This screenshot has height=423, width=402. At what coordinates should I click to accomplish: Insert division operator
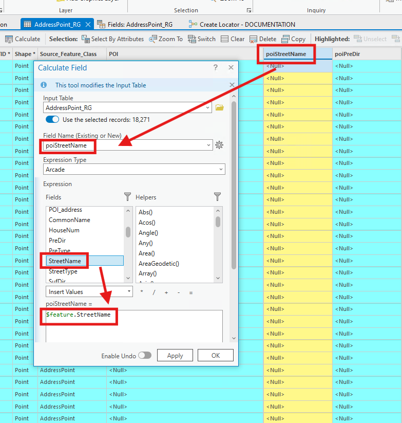[x=154, y=292]
